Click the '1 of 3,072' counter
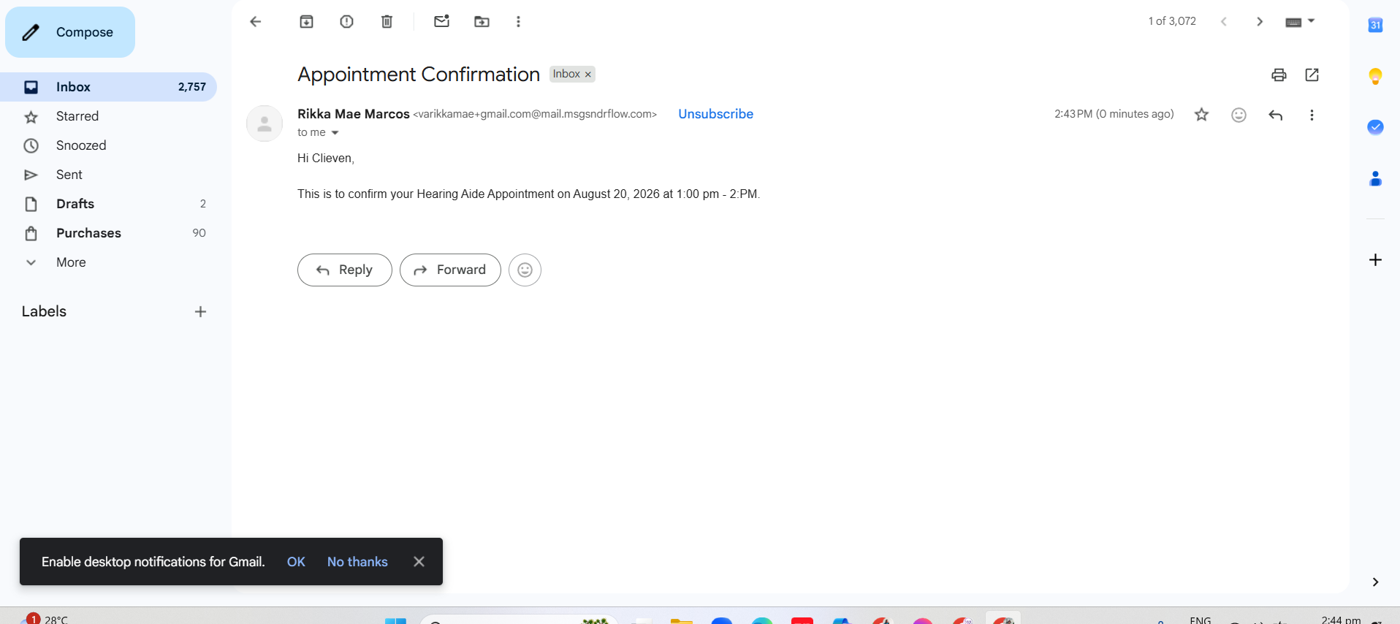 pos(1172,21)
